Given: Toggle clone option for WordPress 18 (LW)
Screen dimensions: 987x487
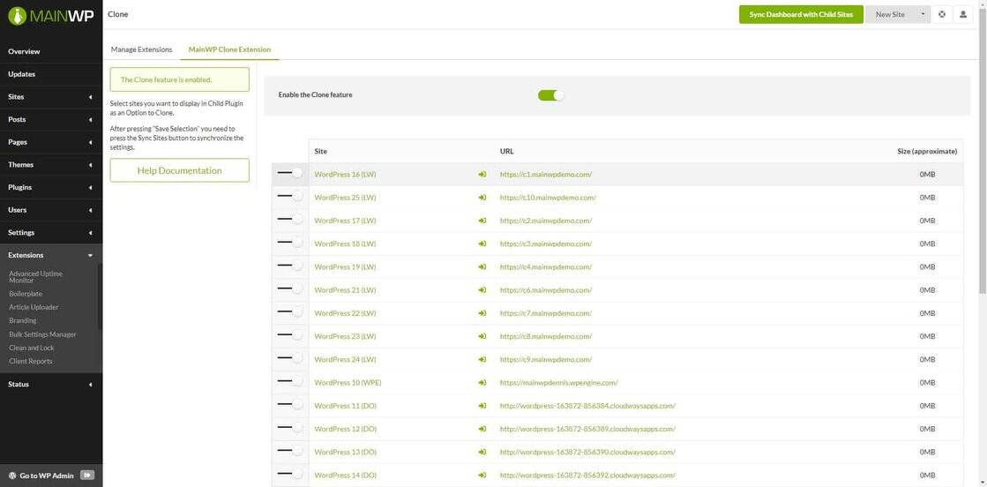Looking at the screenshot, I should [289, 242].
